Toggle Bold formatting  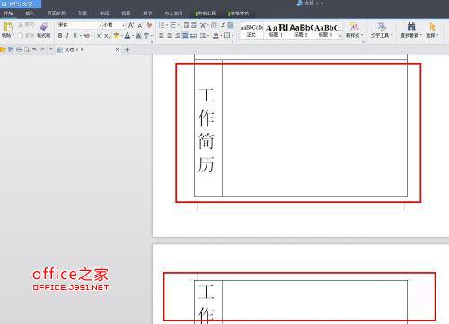(60, 36)
